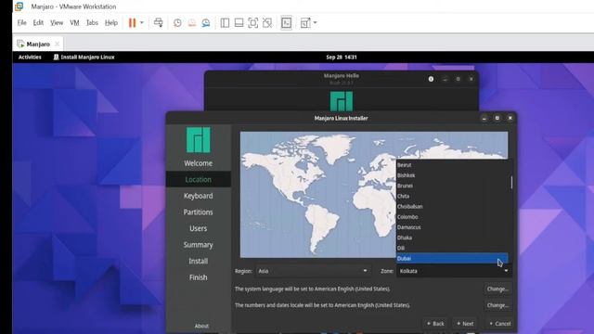The height and width of the screenshot is (334, 594).
Task: Close the Manjaro VM tab
Action: [x=57, y=45]
